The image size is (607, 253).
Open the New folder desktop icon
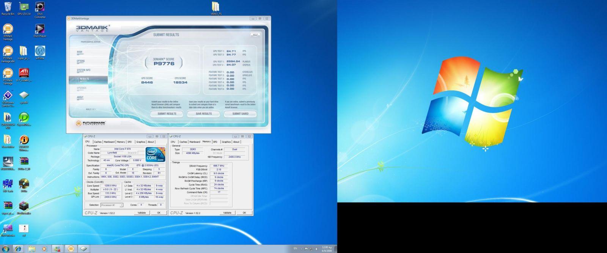(x=8, y=141)
